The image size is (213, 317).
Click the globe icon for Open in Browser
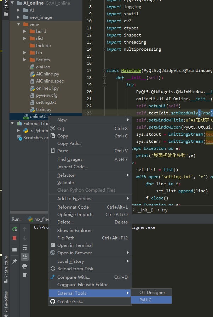coord(53,253)
